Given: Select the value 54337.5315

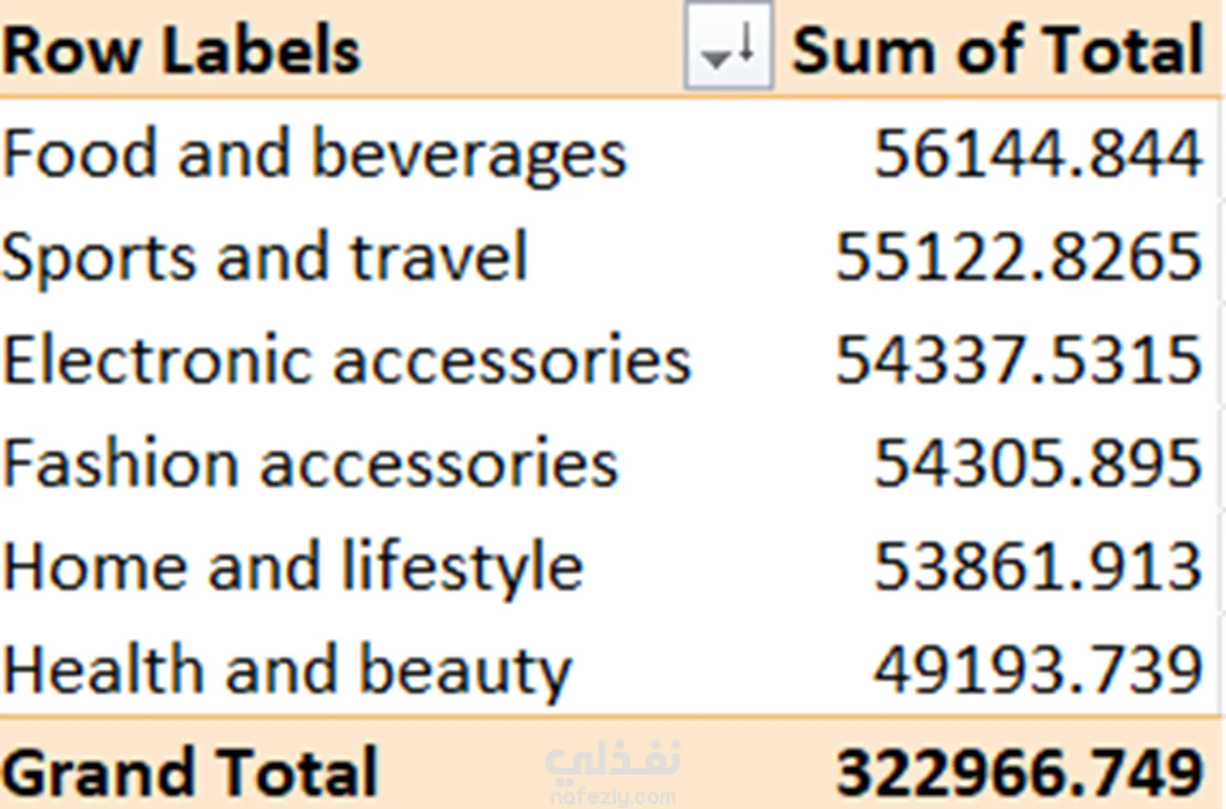Looking at the screenshot, I should coord(1019,360).
